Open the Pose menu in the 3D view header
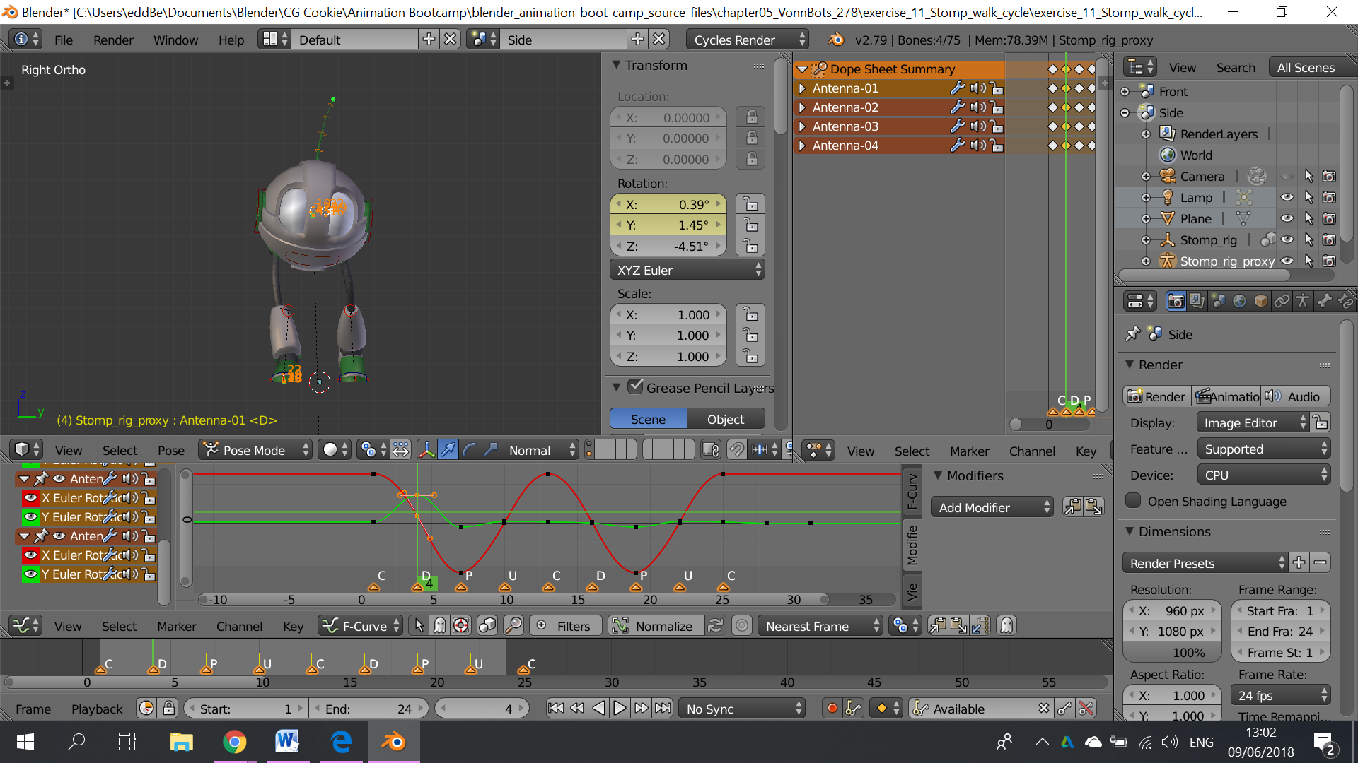 pos(170,450)
